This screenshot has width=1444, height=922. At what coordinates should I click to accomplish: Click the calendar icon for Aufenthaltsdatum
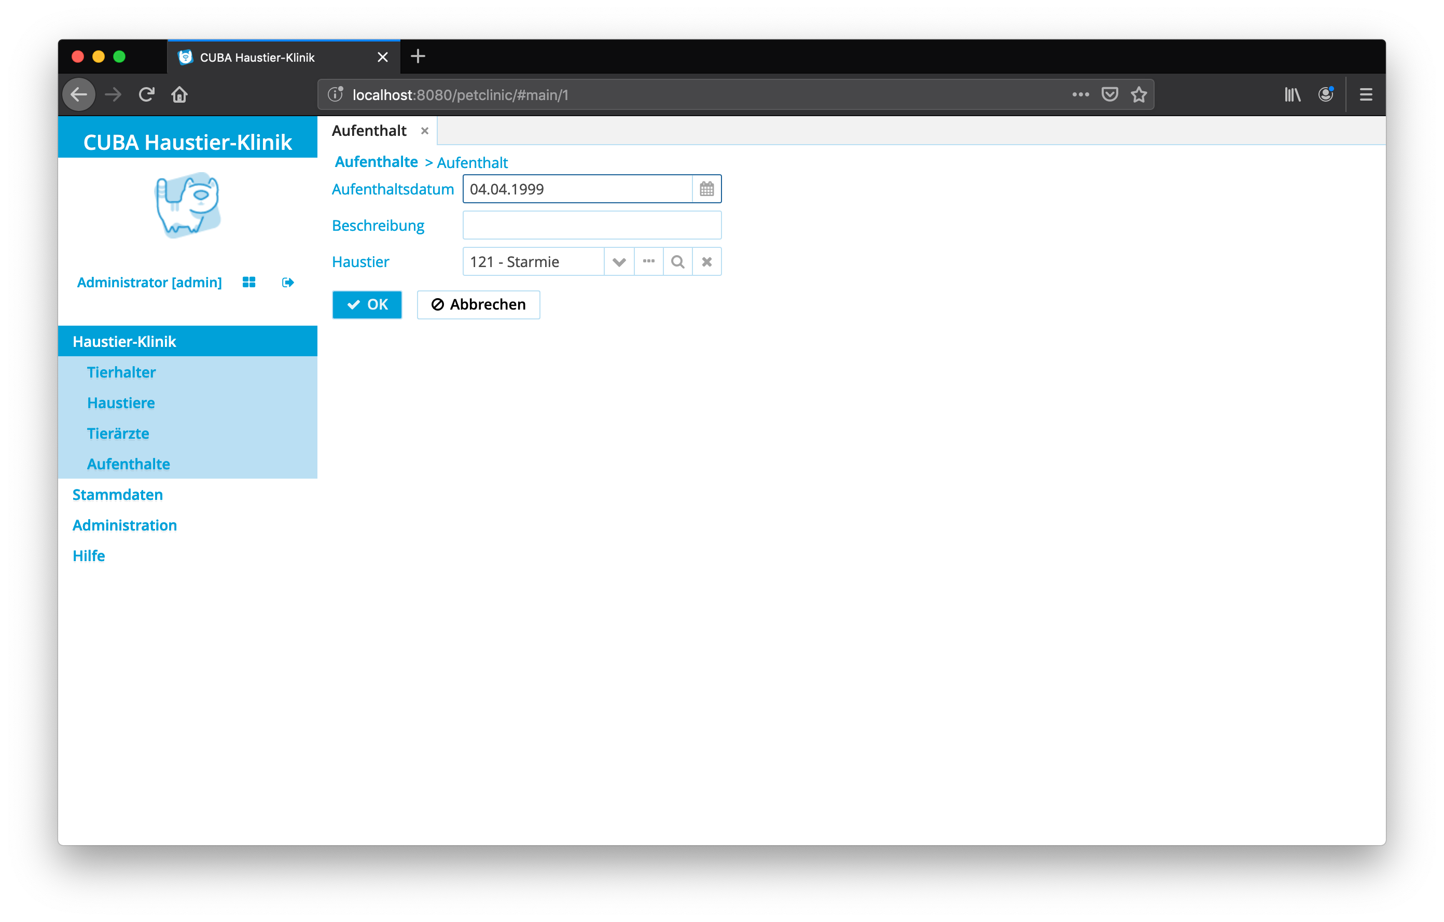point(706,188)
